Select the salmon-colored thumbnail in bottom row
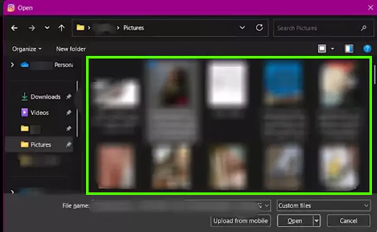The image size is (377, 232). point(116,166)
